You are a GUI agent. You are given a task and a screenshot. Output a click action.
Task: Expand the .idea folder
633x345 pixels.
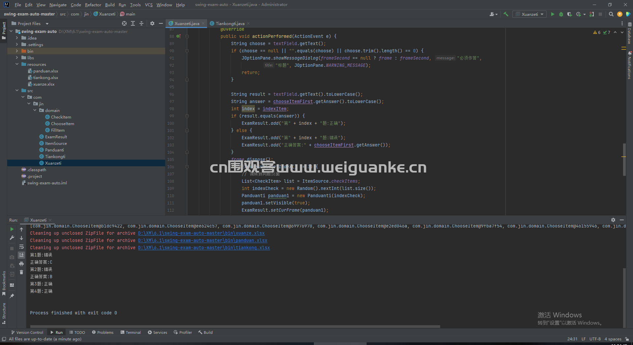[x=17, y=38]
